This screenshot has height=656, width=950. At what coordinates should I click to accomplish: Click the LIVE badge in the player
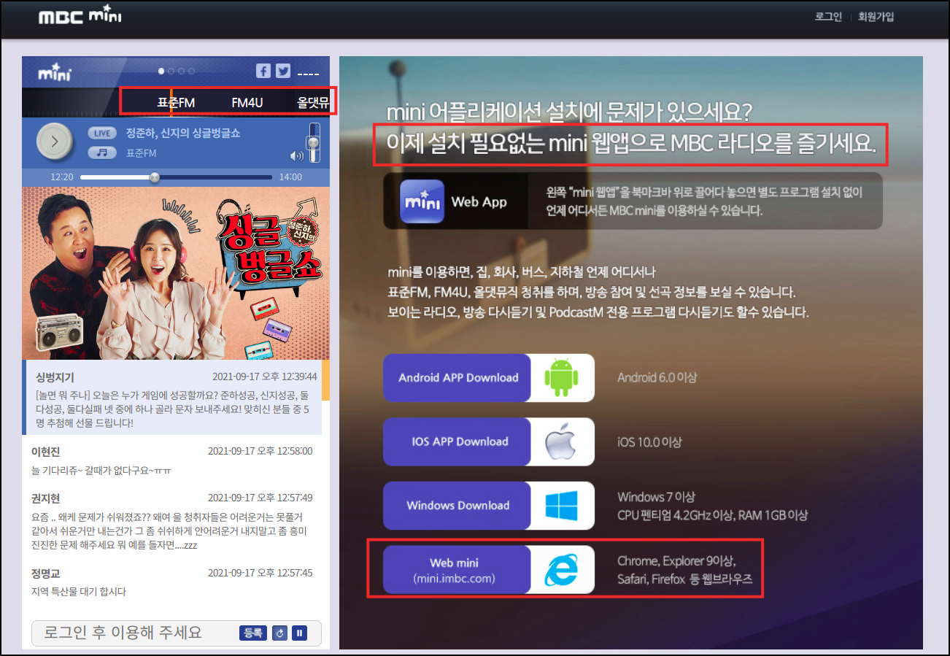[102, 134]
